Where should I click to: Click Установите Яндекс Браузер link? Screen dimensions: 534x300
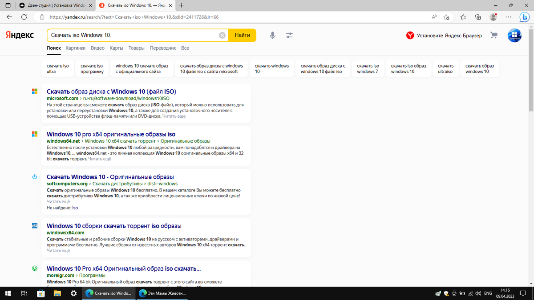coord(444,36)
